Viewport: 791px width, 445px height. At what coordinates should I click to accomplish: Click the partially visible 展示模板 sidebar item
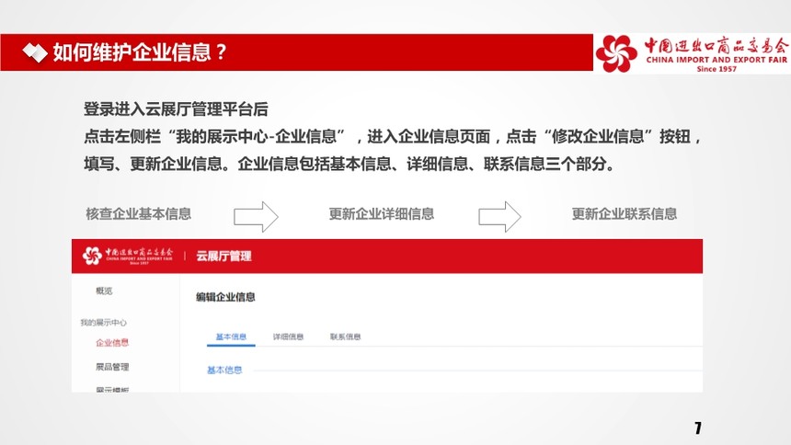[x=112, y=390]
